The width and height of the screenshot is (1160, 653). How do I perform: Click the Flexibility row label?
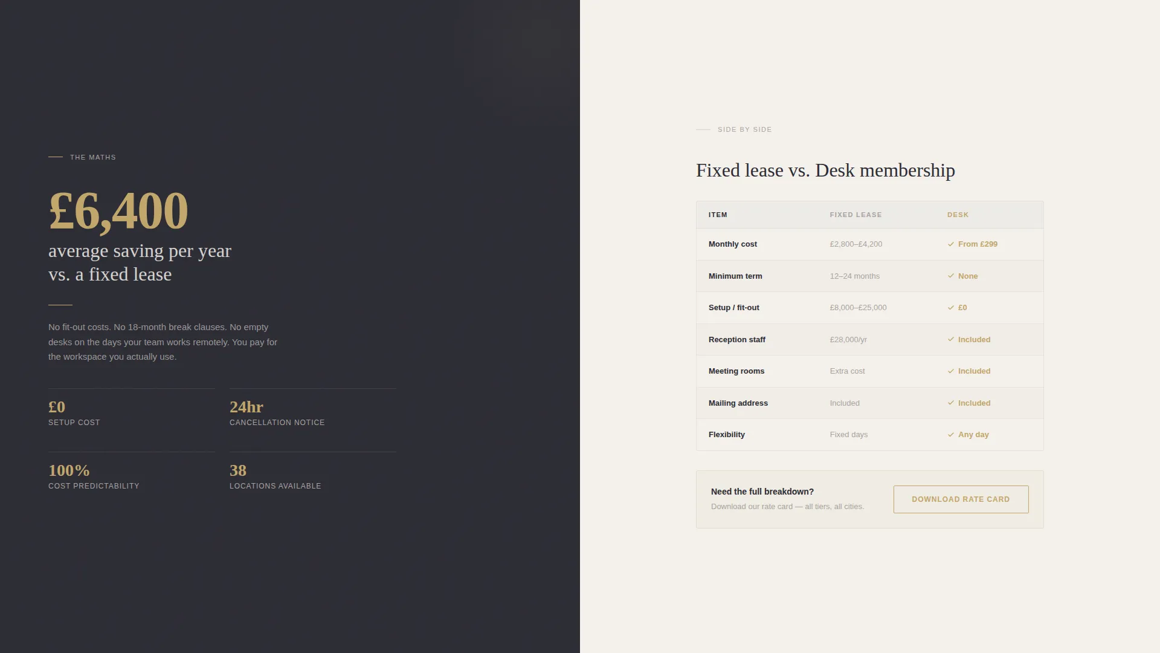[x=727, y=435]
